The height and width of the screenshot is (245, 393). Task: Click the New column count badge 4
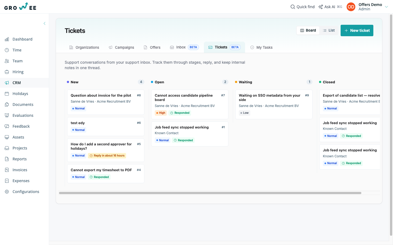pos(141,82)
